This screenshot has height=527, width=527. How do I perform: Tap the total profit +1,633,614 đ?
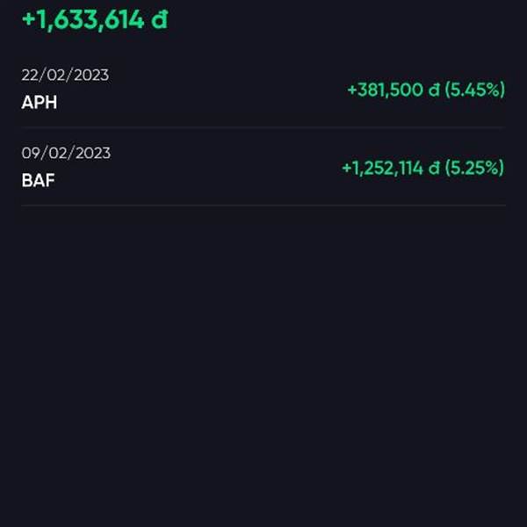(95, 20)
